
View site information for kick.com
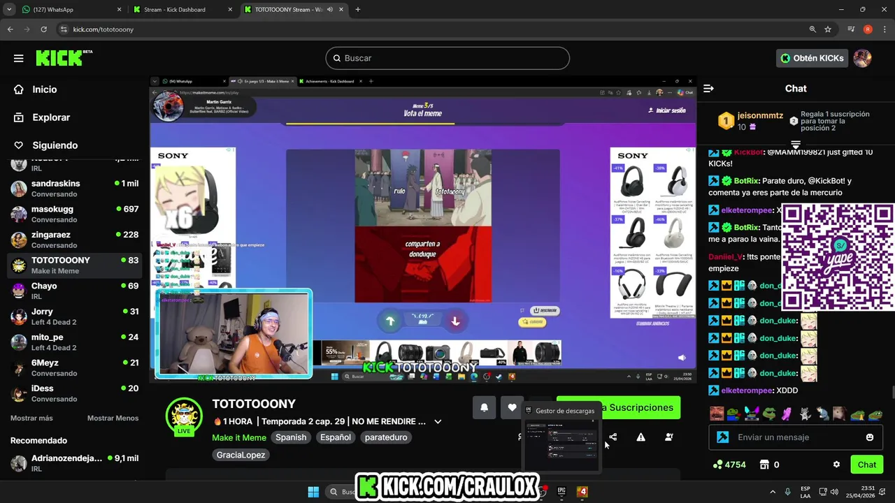tap(64, 29)
